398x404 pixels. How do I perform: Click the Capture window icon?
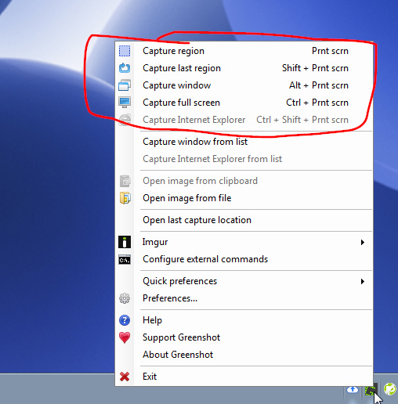125,85
